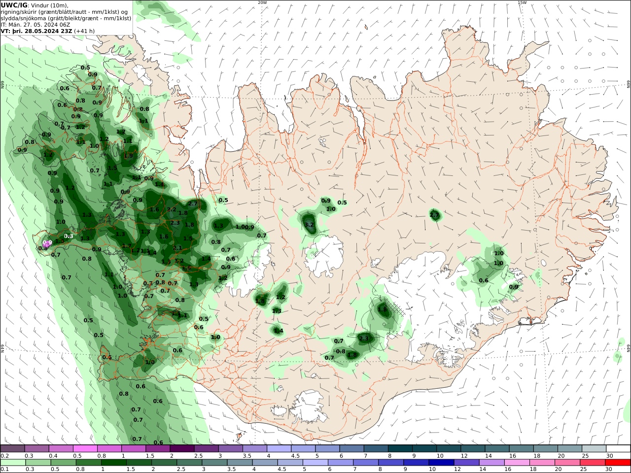Select the rain-legend swatch starting at 1 (darkest green)

(113, 463)
